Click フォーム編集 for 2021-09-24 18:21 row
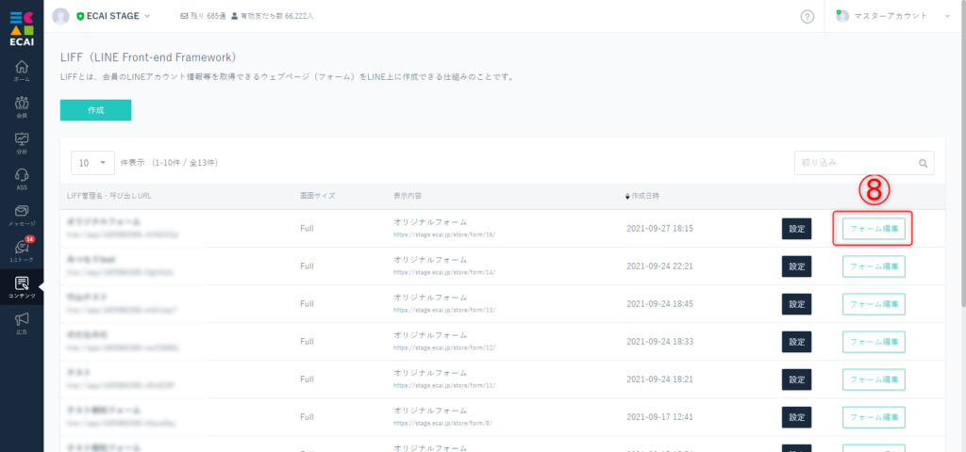This screenshot has height=452, width=966. click(874, 380)
